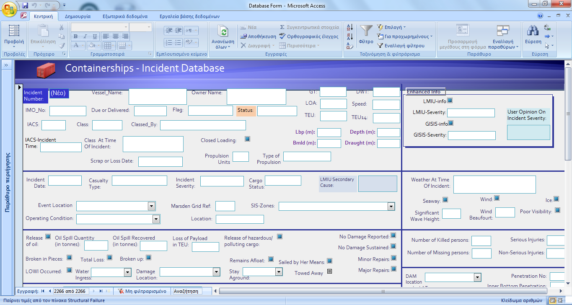Go to first record navigation button
The width and height of the screenshot is (572, 305).
[x=43, y=291]
